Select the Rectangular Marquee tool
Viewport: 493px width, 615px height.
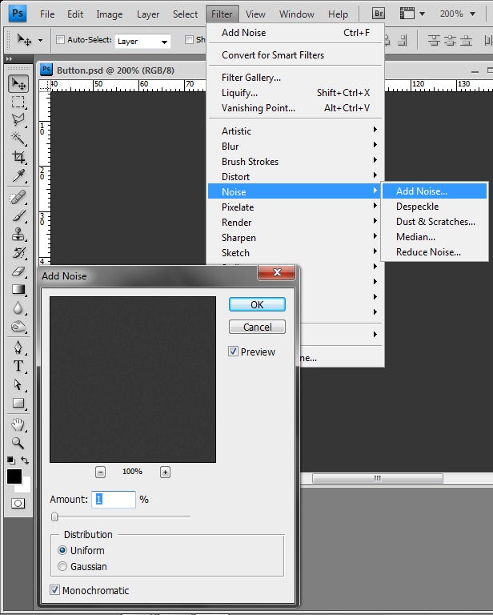coord(18,102)
